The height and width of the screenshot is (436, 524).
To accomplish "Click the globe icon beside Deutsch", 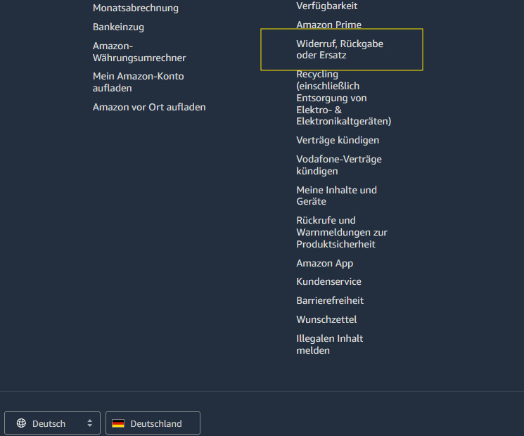I will point(21,423).
